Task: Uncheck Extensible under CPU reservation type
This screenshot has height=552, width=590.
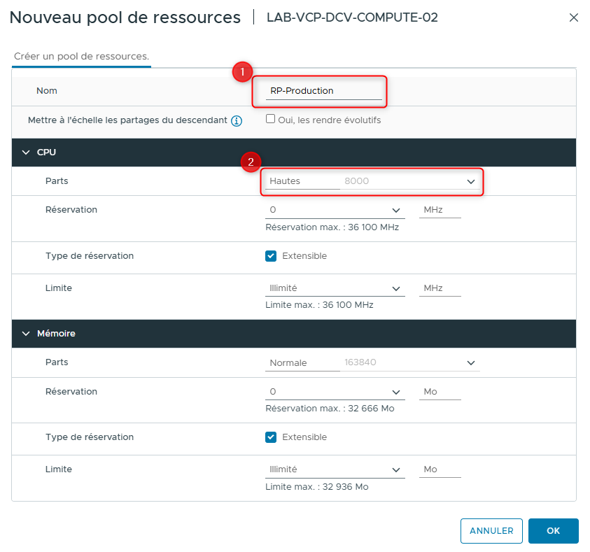Action: tap(271, 256)
